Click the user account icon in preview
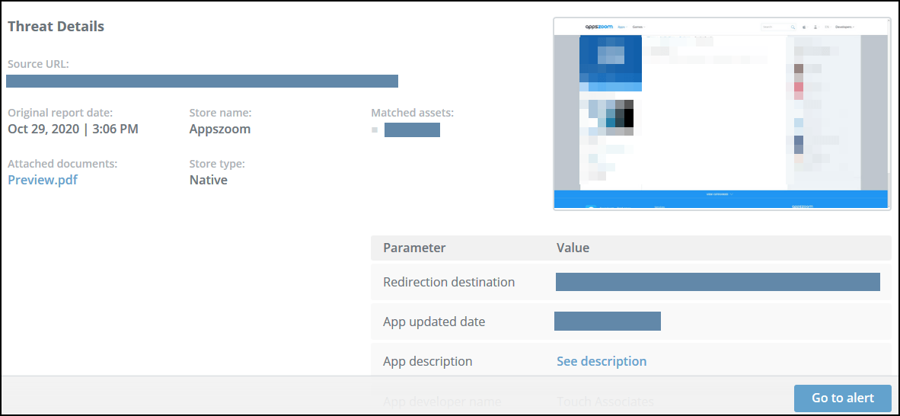 point(815,27)
